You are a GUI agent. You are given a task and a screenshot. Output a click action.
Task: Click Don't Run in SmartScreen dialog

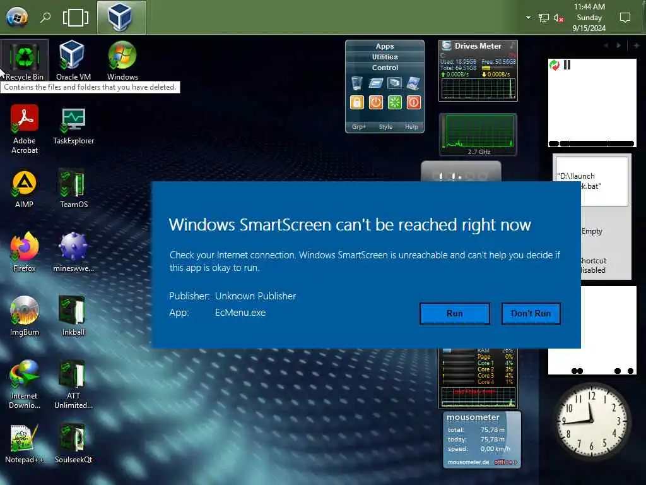pos(531,313)
